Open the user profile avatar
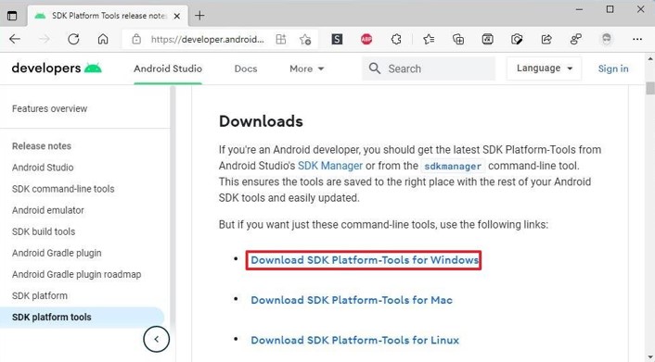 coord(607,39)
